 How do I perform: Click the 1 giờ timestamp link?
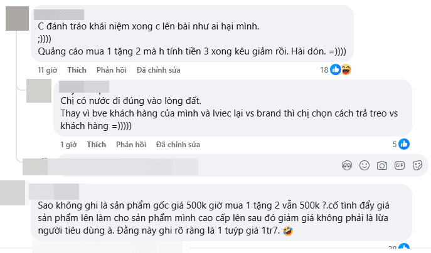68,144
